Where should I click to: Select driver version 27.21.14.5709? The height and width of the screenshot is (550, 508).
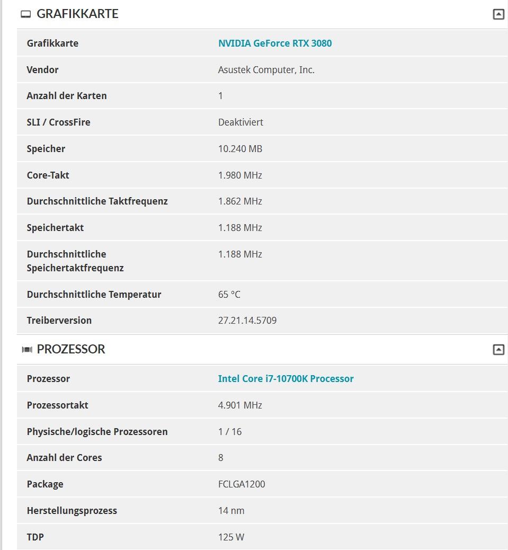click(x=247, y=320)
